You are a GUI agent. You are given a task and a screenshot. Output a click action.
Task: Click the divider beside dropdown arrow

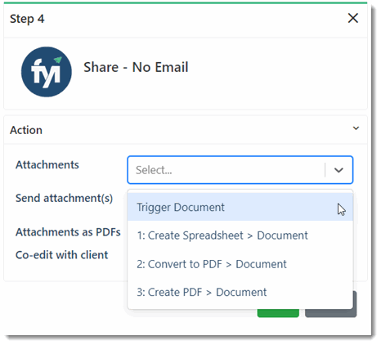coord(325,170)
